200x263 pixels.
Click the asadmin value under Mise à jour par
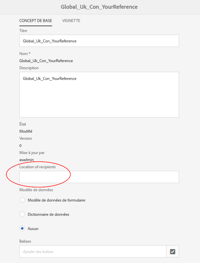26,159
